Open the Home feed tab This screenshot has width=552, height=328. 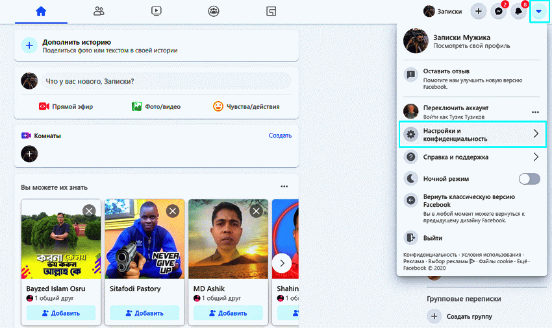(x=41, y=11)
